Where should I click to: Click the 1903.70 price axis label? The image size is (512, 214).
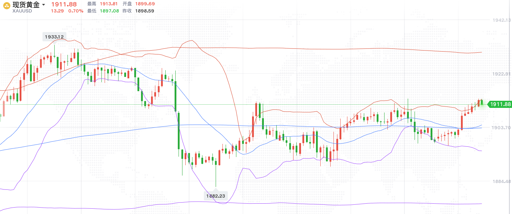(x=501, y=127)
